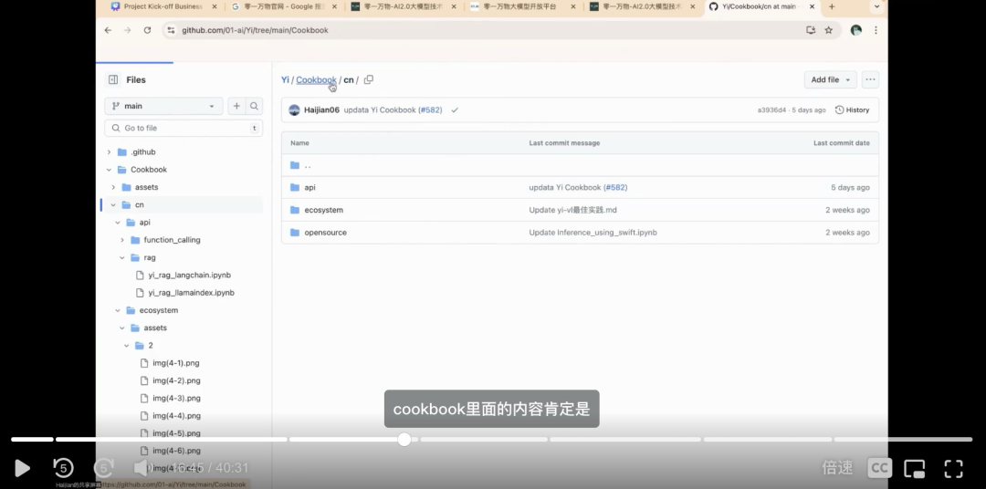The height and width of the screenshot is (489, 986).
Task: Open 'Update Inference_using_swift.ipynb' commit message
Action: pyautogui.click(x=593, y=233)
